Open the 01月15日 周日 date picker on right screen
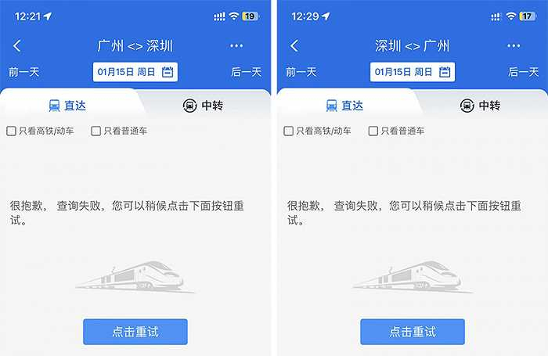The width and height of the screenshot is (548, 356). (413, 72)
